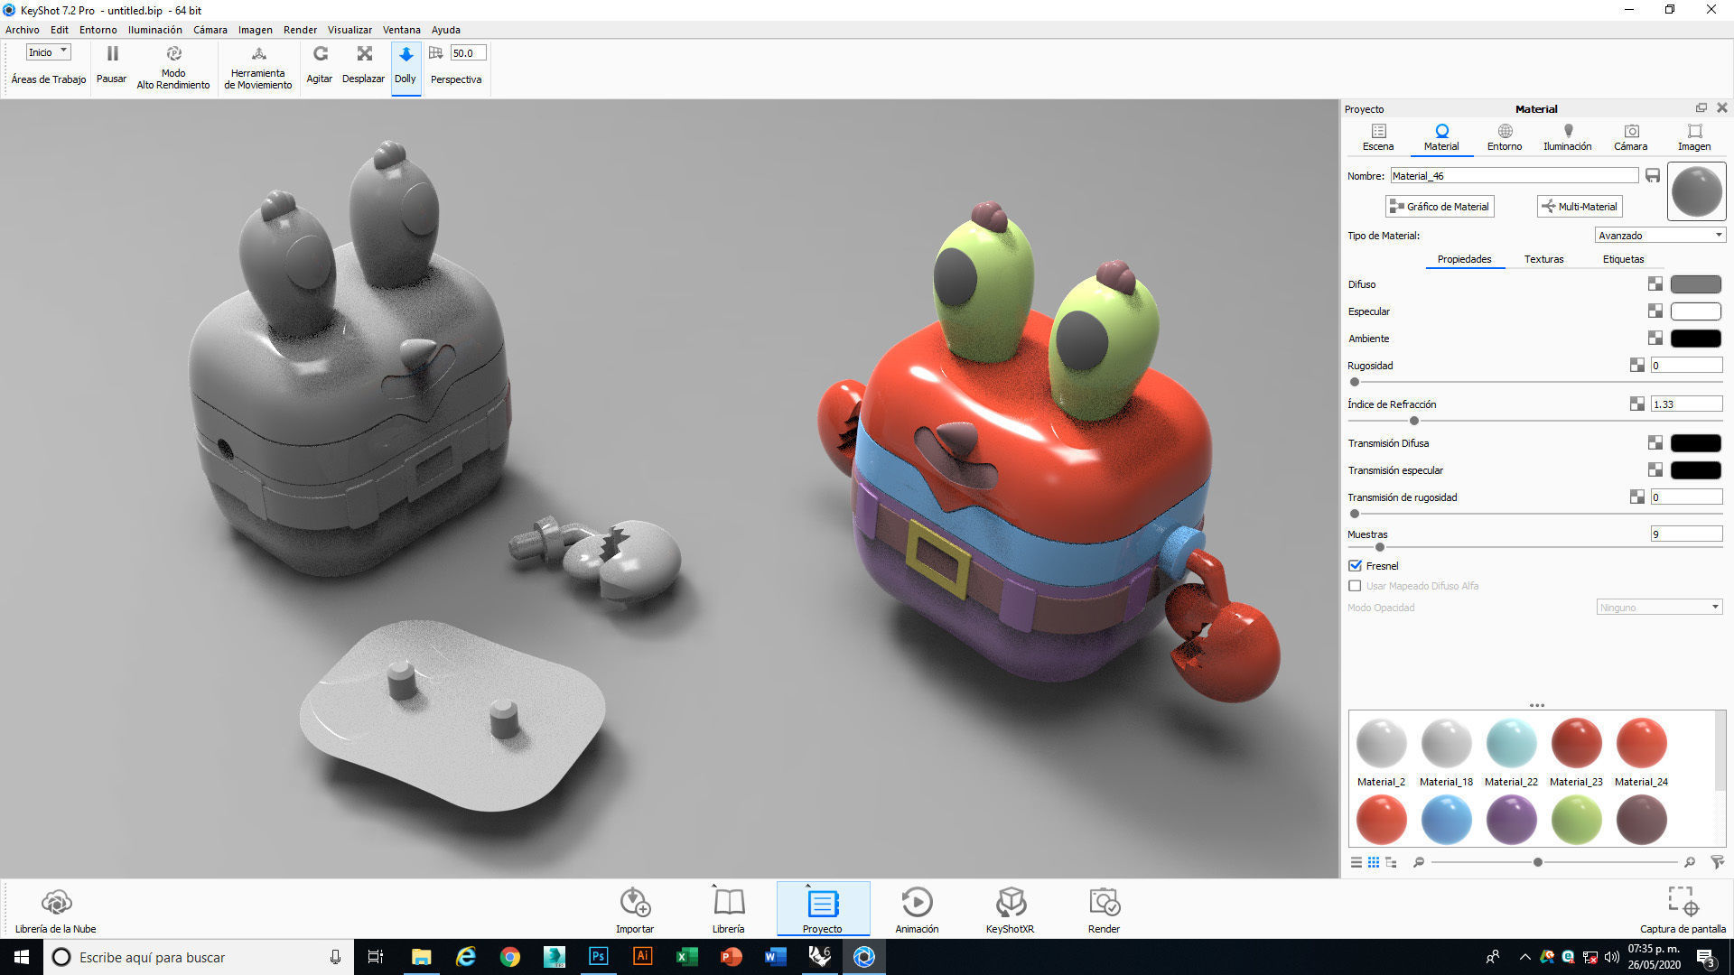Select the Agitar camera tool
Viewport: 1734px width, 975px height.
320,65
